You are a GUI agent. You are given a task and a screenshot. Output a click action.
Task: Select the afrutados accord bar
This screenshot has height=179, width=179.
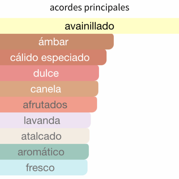click(x=49, y=105)
